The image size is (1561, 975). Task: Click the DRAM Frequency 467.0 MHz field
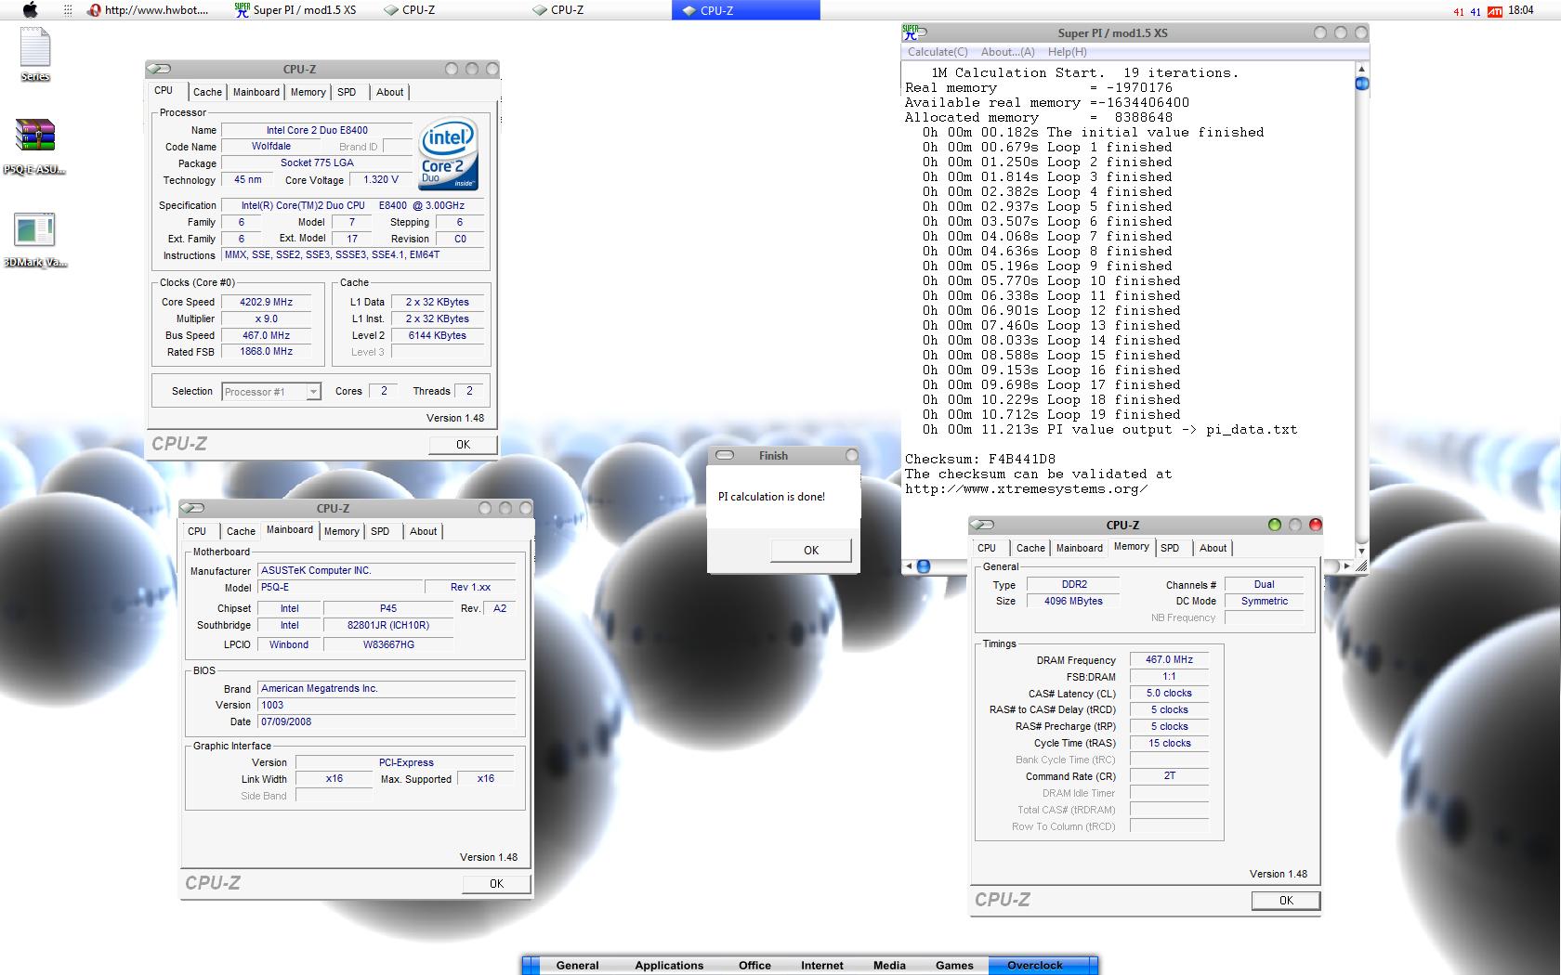coord(1169,659)
